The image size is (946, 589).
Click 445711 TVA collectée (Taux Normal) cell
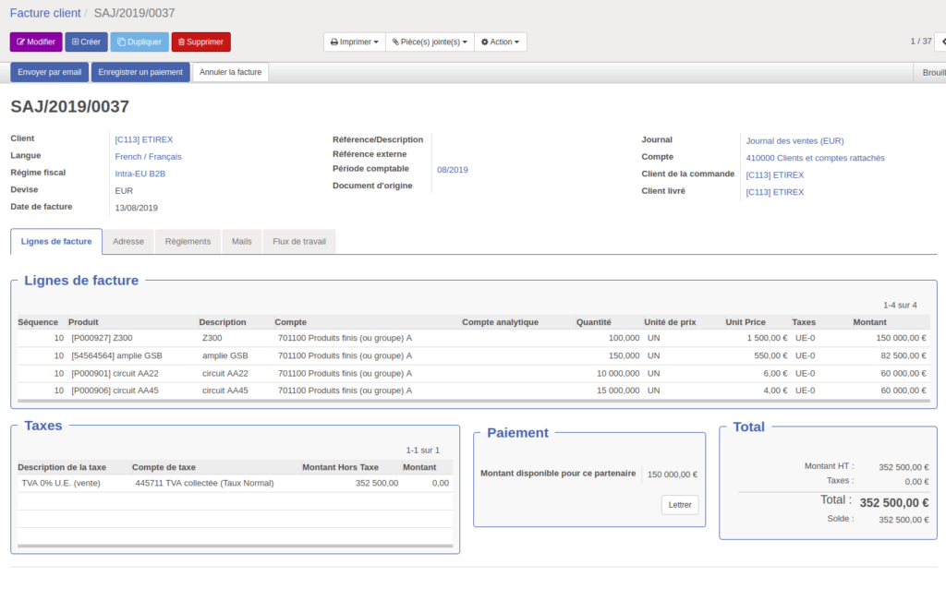pyautogui.click(x=204, y=484)
